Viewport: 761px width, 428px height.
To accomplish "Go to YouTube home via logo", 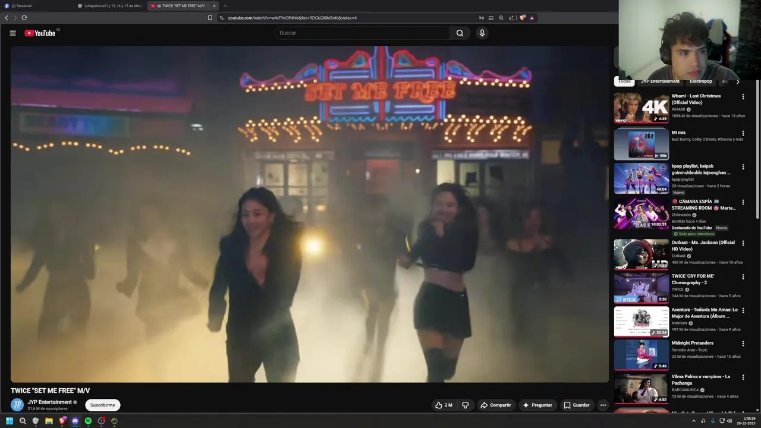I will pos(40,33).
